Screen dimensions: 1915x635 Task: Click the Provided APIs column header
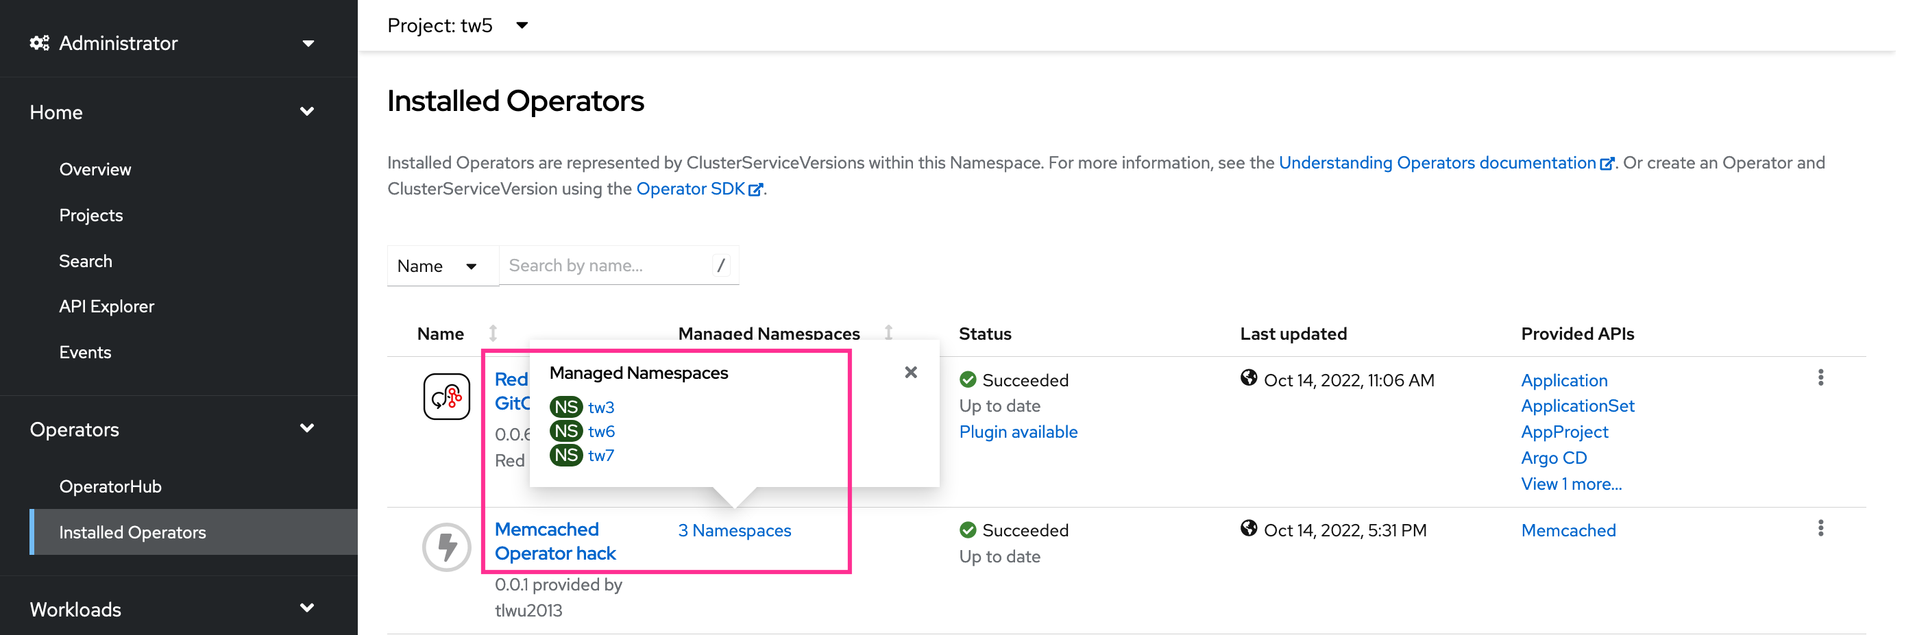point(1578,334)
